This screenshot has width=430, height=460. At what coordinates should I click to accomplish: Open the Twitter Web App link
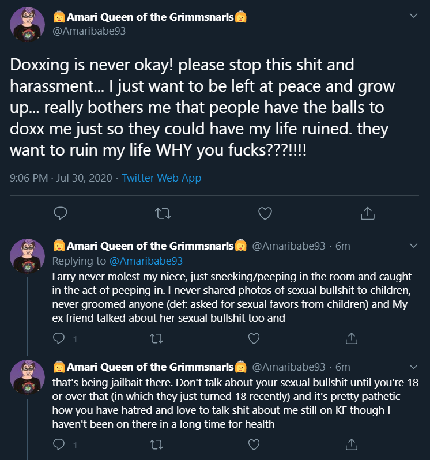[161, 178]
